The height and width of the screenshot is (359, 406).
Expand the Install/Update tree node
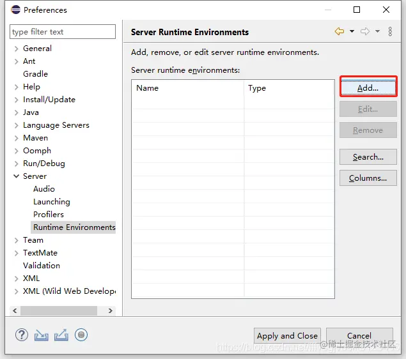pyautogui.click(x=17, y=100)
